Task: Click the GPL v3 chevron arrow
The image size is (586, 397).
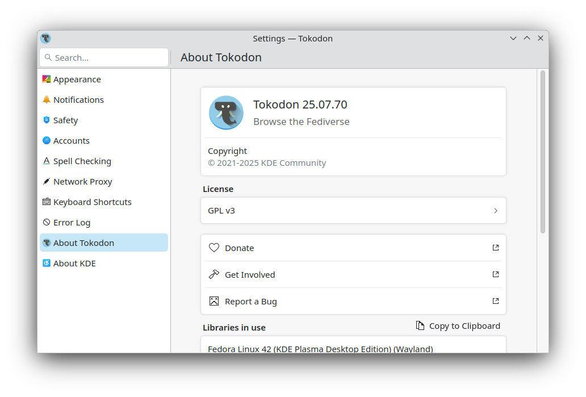Action: point(496,211)
